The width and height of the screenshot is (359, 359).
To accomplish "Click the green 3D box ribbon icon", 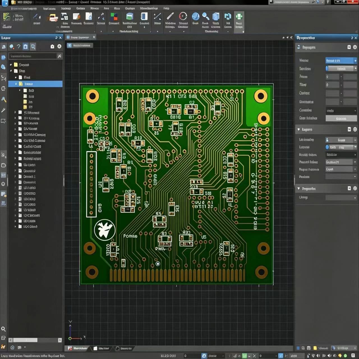I will pyautogui.click(x=129, y=17).
